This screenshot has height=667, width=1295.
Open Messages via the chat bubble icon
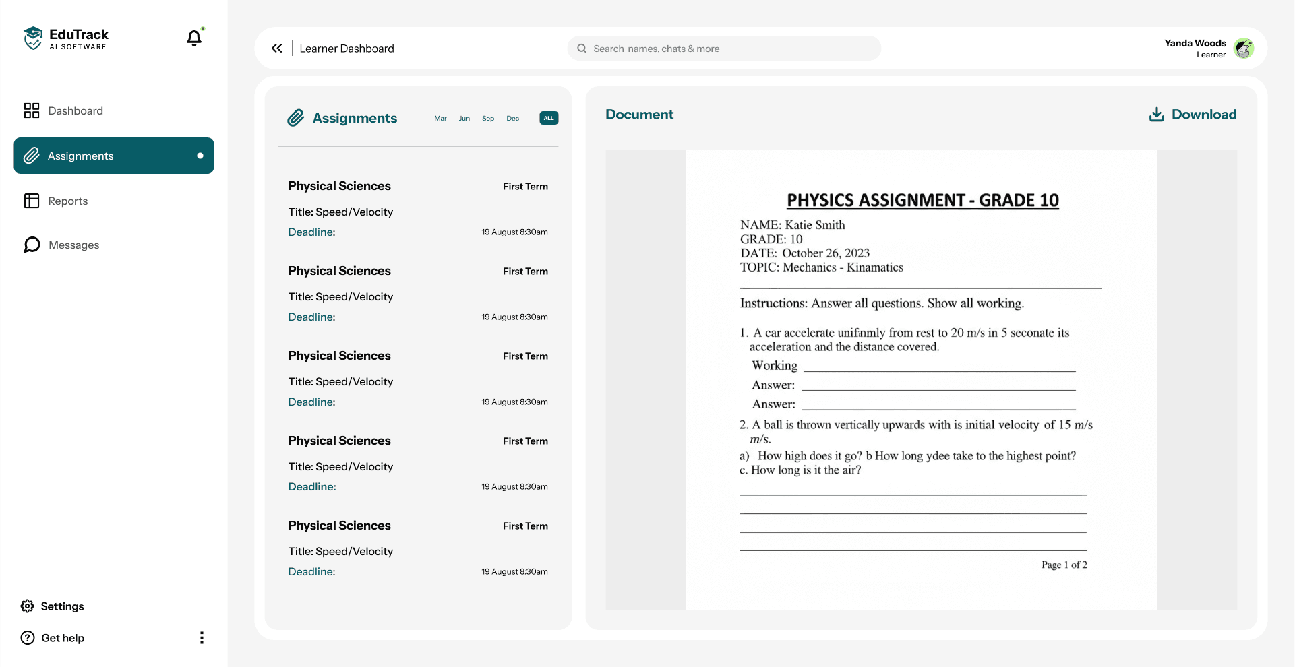coord(31,245)
